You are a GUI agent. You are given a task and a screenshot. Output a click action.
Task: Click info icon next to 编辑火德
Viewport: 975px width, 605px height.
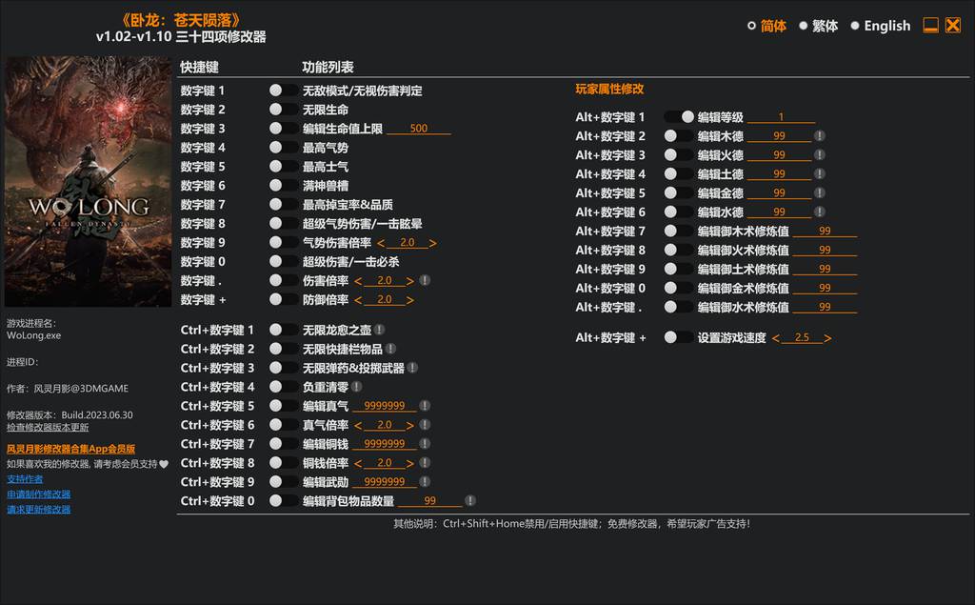pos(820,155)
